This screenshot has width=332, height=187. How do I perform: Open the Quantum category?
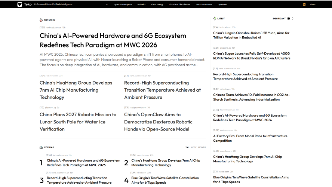click(222, 4)
